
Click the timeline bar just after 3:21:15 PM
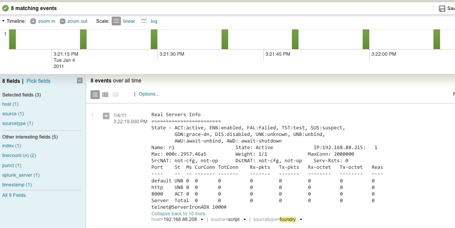tap(83, 39)
